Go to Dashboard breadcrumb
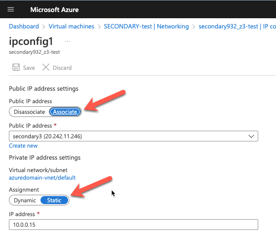 pos(24,26)
